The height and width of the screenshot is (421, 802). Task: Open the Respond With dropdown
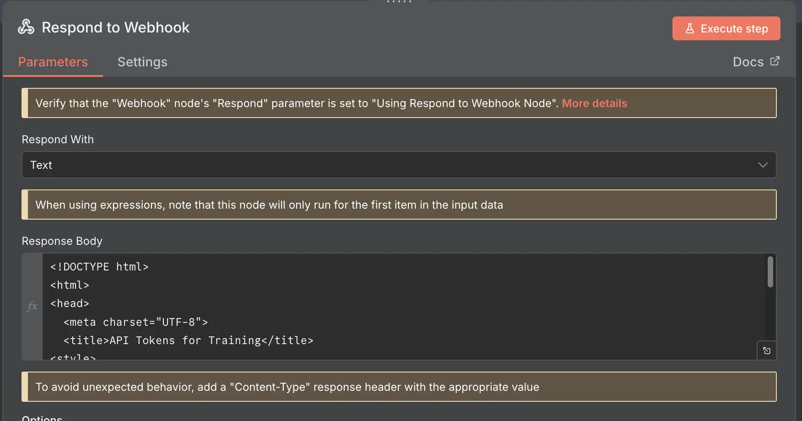pos(399,165)
